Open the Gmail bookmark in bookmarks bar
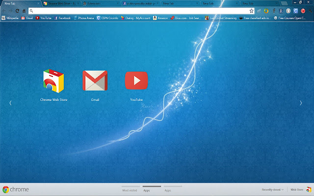The image size is (314, 196). 27,18
